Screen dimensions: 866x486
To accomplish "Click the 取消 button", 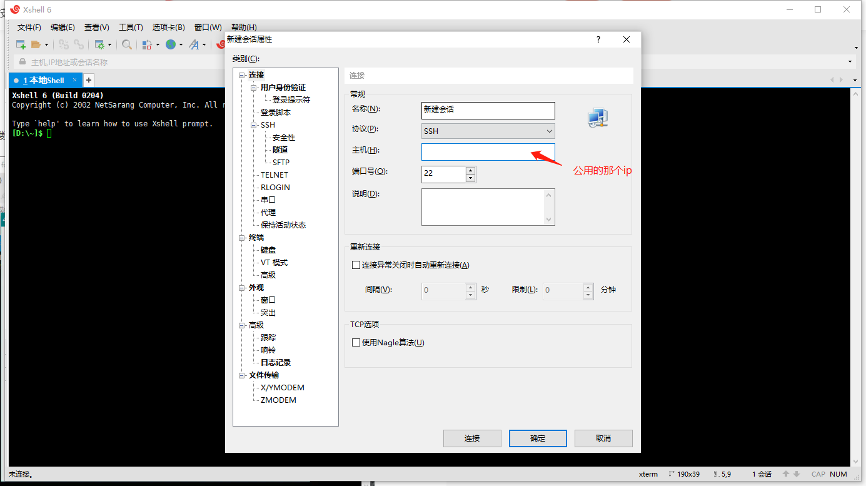I will pos(603,438).
